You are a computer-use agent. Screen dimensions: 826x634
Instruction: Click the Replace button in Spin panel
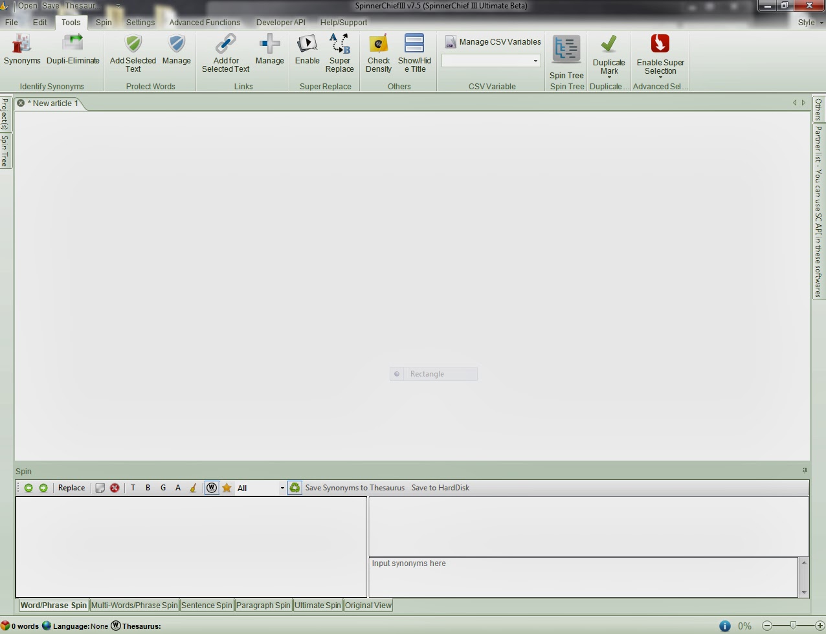71,488
